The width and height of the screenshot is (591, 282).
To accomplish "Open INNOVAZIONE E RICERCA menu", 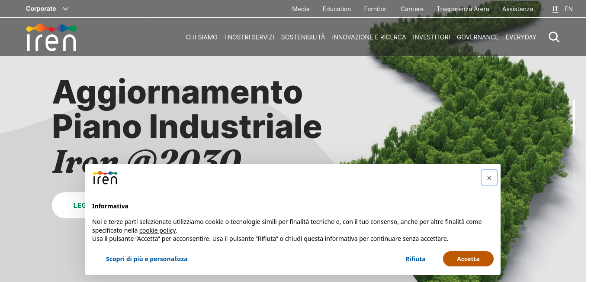I will click(x=369, y=37).
